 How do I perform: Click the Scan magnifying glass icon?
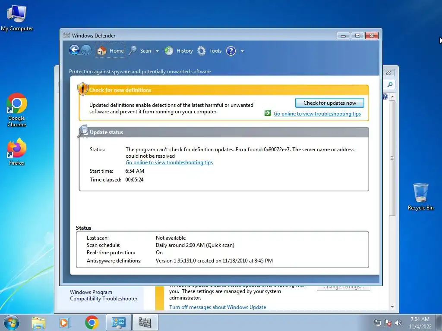tap(133, 51)
